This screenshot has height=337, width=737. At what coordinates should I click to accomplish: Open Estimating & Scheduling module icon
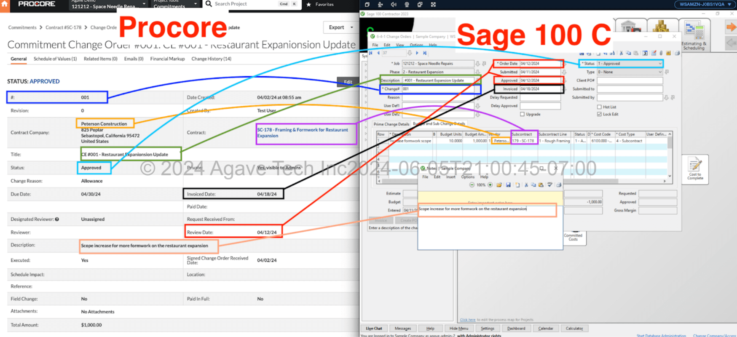[x=694, y=35]
